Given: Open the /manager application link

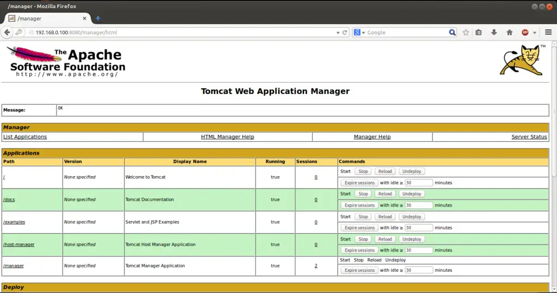Looking at the screenshot, I should click(x=13, y=266).
